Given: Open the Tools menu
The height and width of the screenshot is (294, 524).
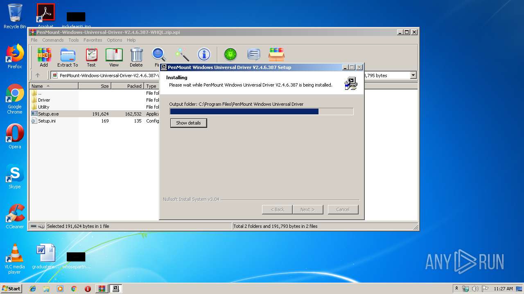Looking at the screenshot, I should (x=74, y=40).
